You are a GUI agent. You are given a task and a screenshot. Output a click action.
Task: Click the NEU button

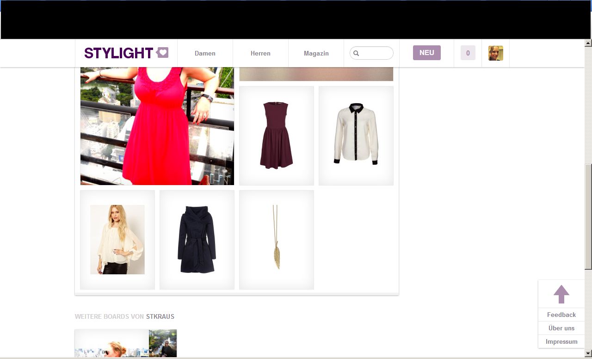point(427,53)
